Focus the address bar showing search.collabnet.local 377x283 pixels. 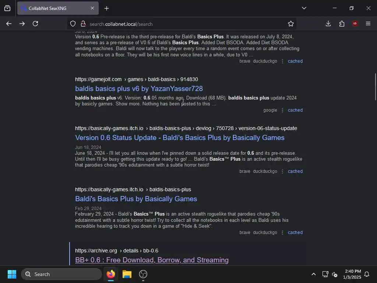point(183,24)
